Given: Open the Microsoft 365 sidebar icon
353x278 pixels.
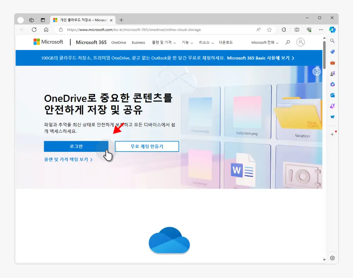Looking at the screenshot, I should tap(332, 84).
